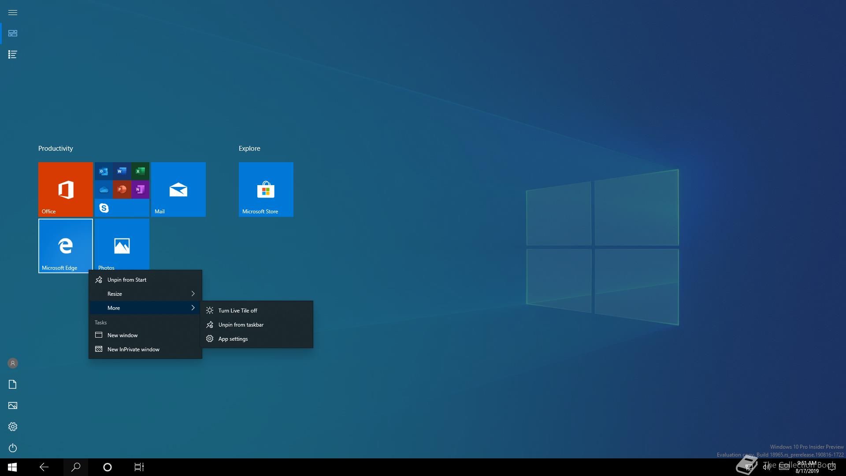Open taskbar Search magnifier
The width and height of the screenshot is (846, 476).
pos(76,467)
